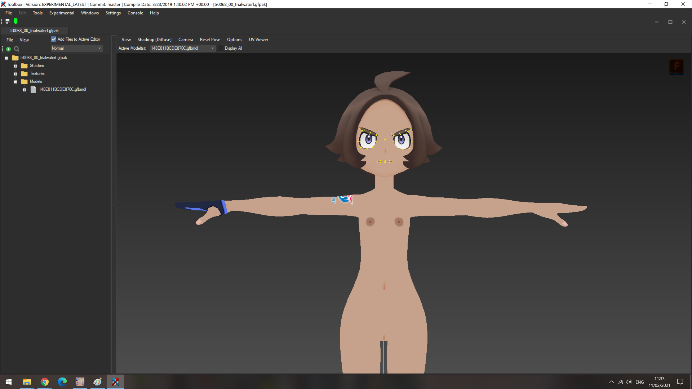Open the main File menu
Screen dimensions: 692x389
pyautogui.click(x=9, y=13)
